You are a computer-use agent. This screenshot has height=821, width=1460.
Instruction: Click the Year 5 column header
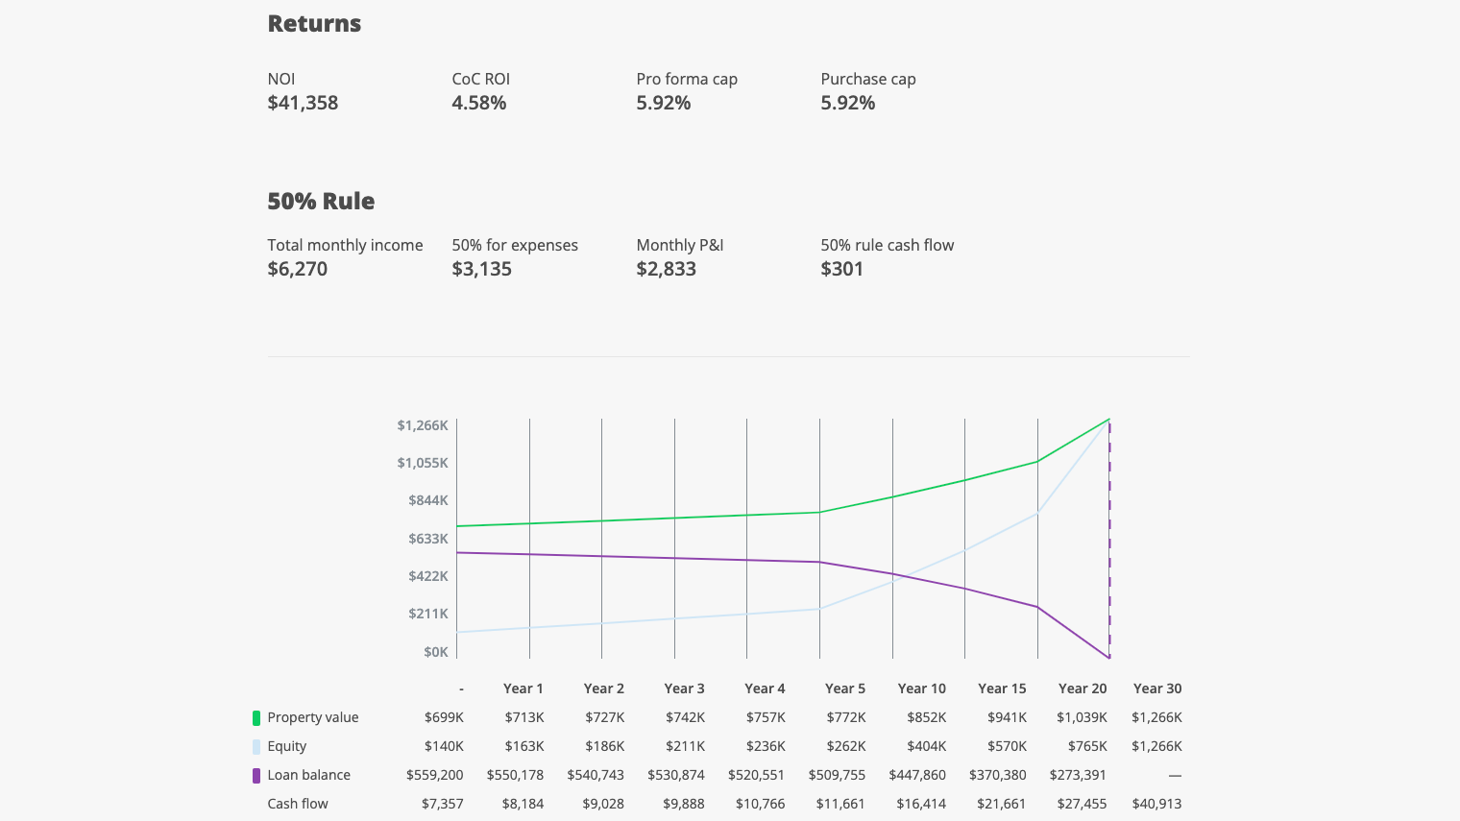(x=845, y=688)
